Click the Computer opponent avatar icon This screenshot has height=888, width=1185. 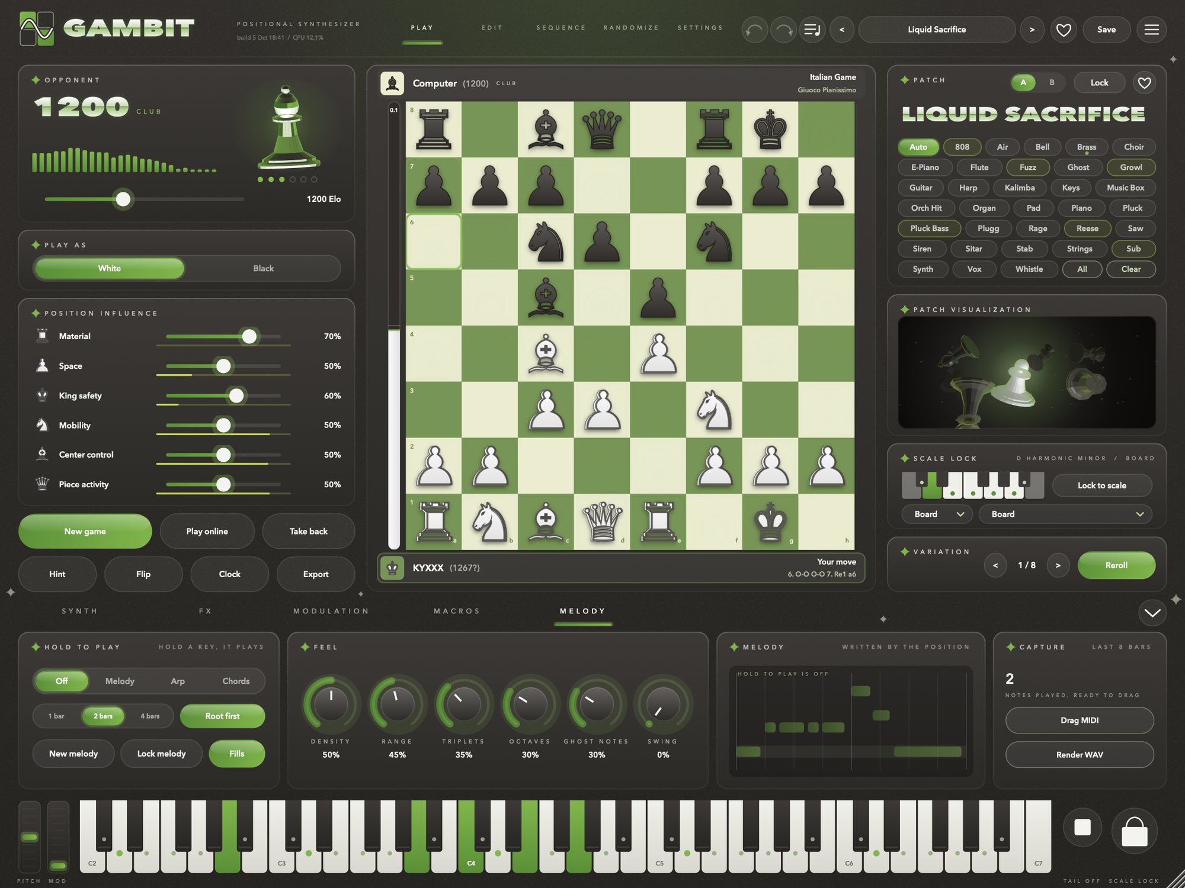pos(392,83)
